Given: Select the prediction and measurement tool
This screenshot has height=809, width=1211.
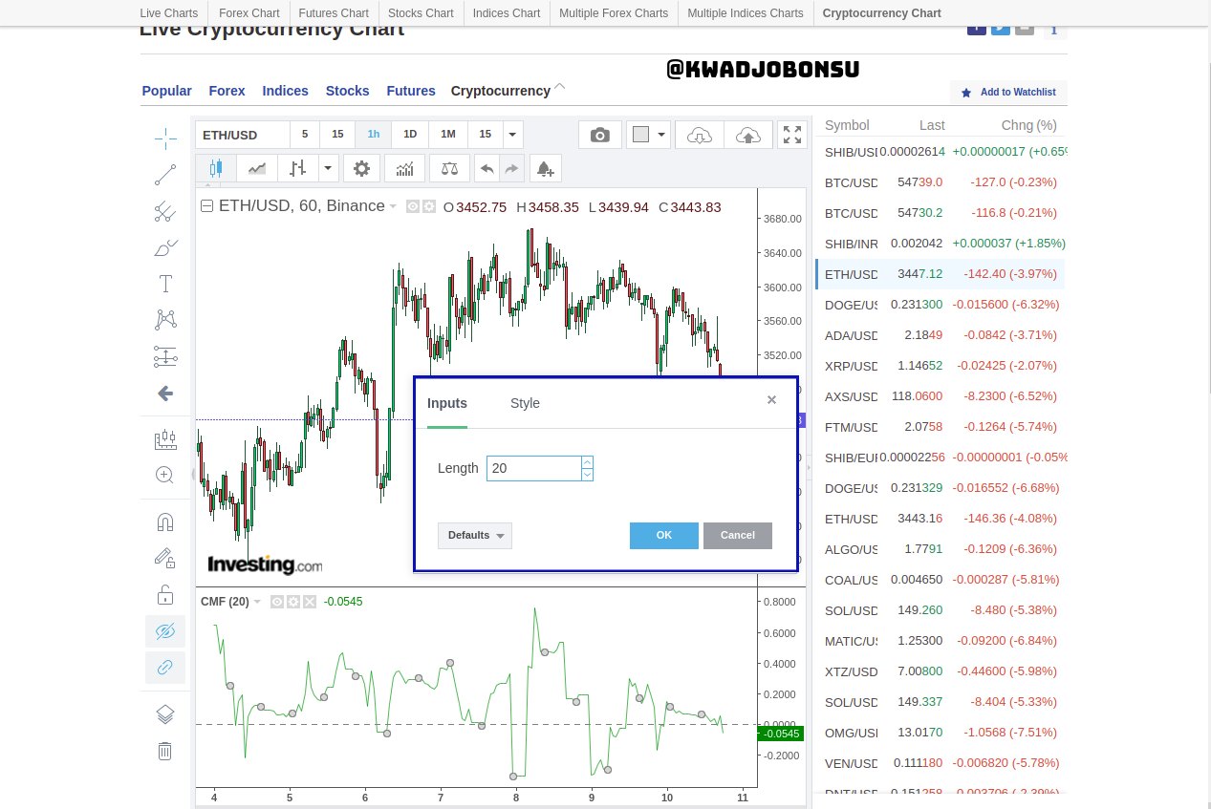Looking at the screenshot, I should (x=165, y=356).
